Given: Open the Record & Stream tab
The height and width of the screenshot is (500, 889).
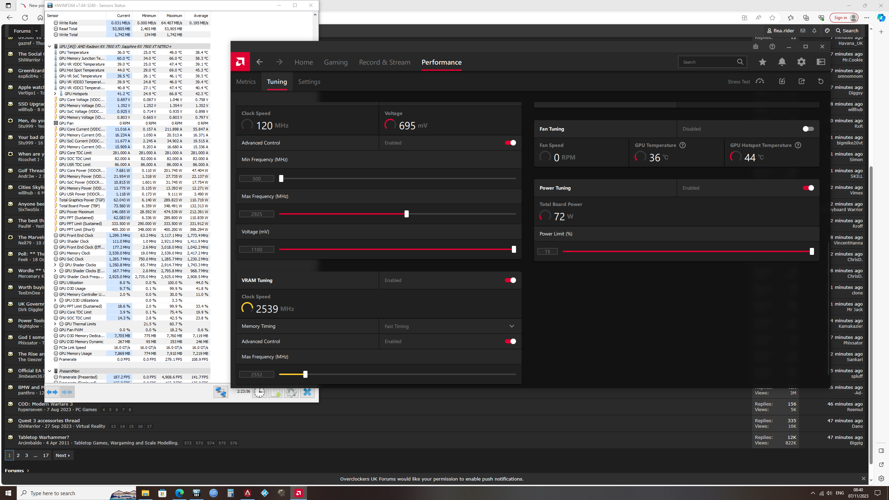Looking at the screenshot, I should click(384, 62).
